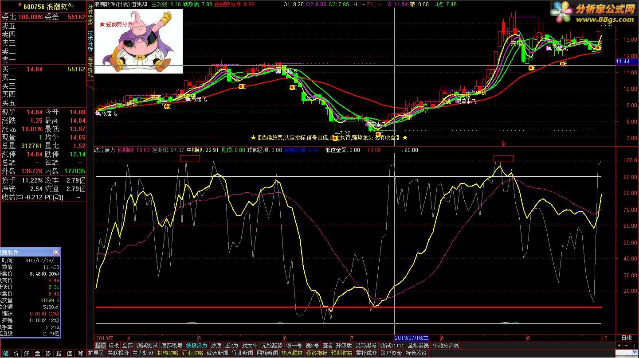
Task: Switch to the 找大牛 indicator
Action: pos(250,346)
